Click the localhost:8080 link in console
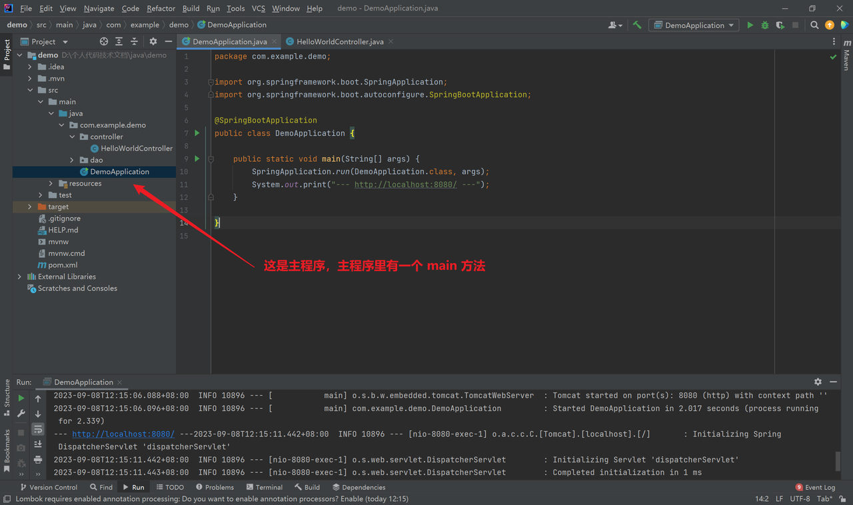The width and height of the screenshot is (853, 505). pyautogui.click(x=123, y=434)
